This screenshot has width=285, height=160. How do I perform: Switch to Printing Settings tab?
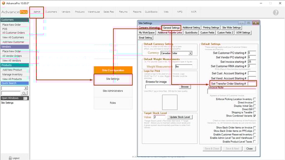click(x=211, y=28)
